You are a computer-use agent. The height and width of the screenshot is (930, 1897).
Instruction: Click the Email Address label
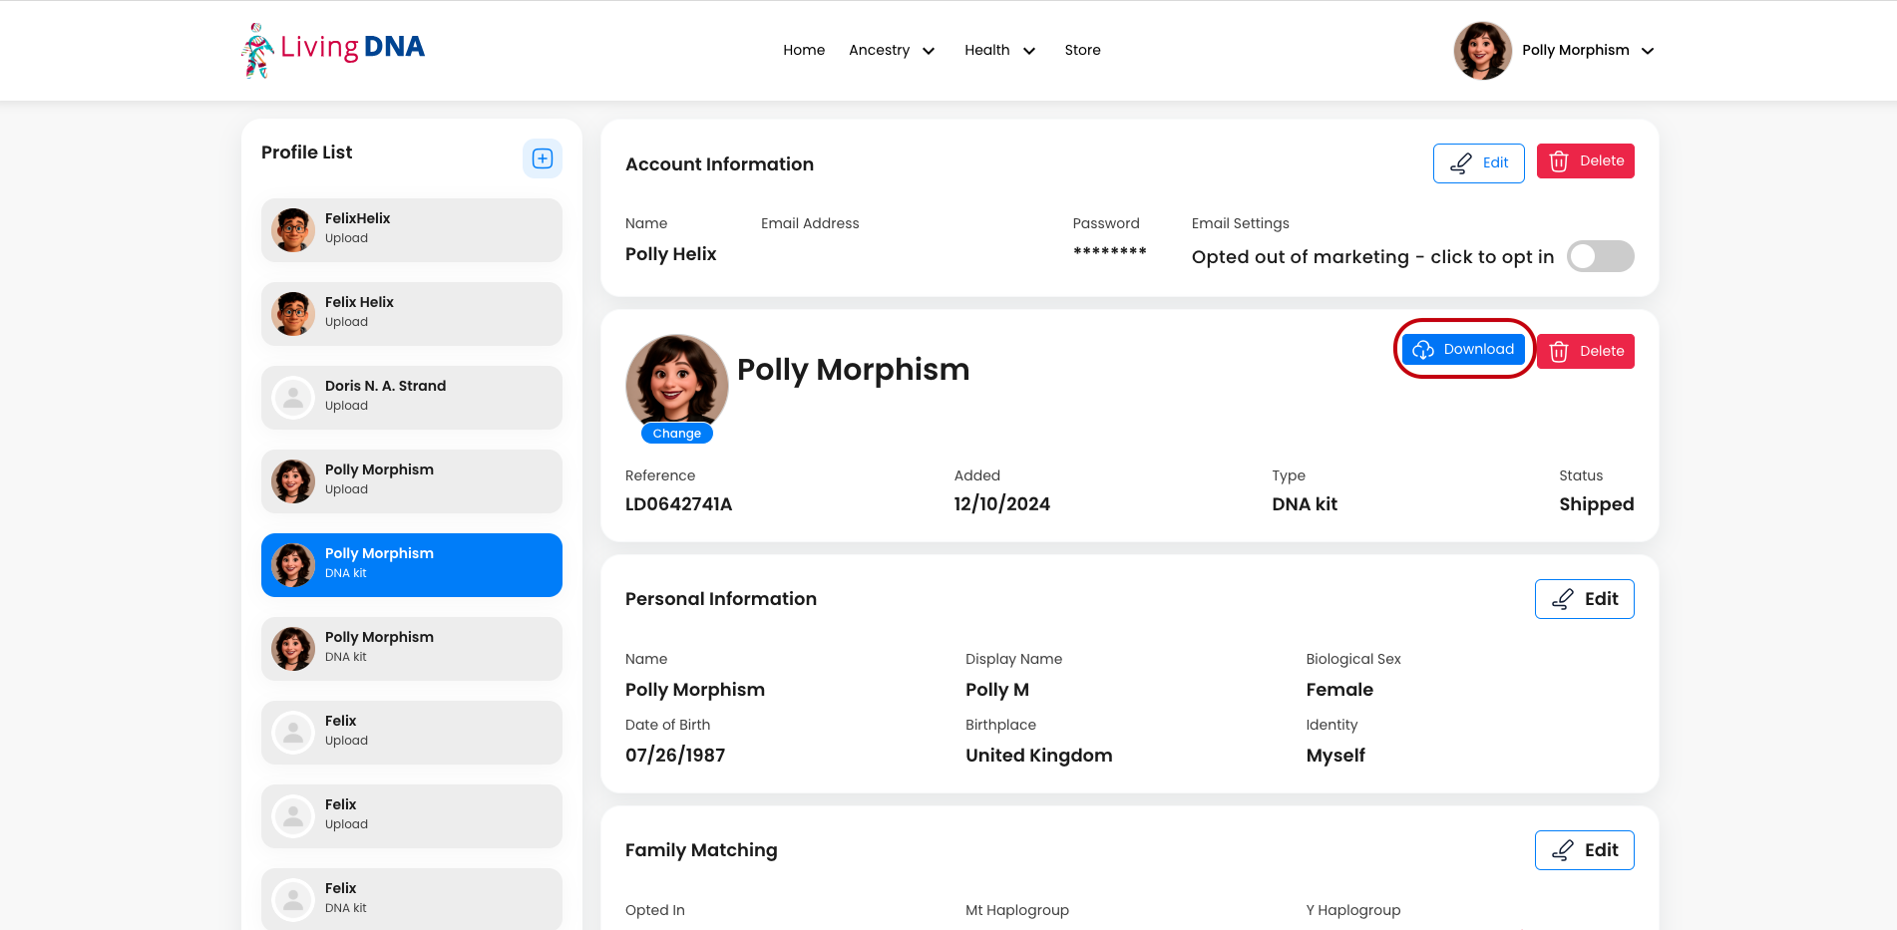click(810, 223)
